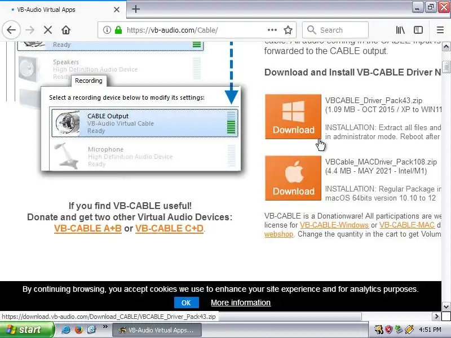The width and height of the screenshot is (451, 338).
Task: Restore down the Firefox window
Action: pos(430,7)
